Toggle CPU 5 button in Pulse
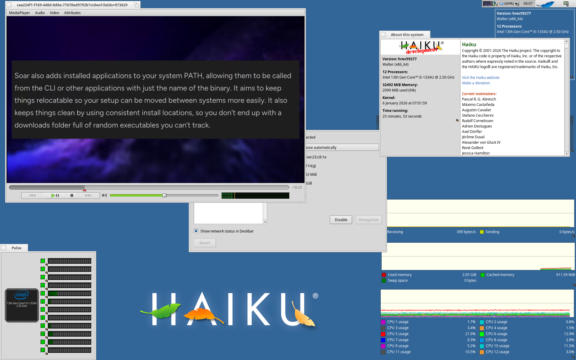The height and width of the screenshot is (360, 576). click(43, 293)
